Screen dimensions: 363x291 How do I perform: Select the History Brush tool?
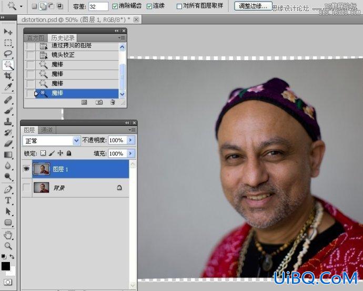tap(8, 132)
